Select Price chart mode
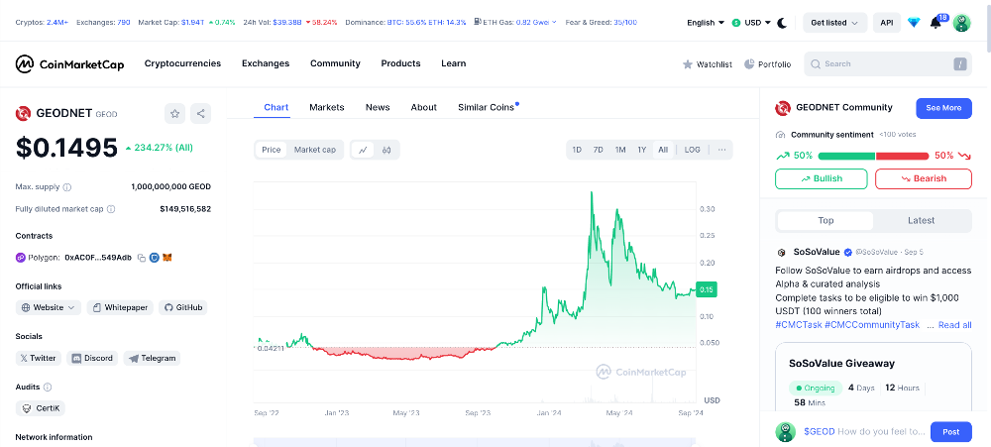The width and height of the screenshot is (991, 447). click(x=272, y=150)
